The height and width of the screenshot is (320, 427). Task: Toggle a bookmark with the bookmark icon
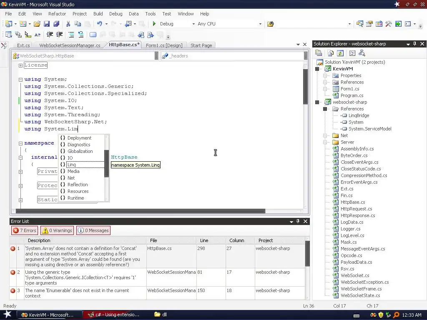[93, 35]
